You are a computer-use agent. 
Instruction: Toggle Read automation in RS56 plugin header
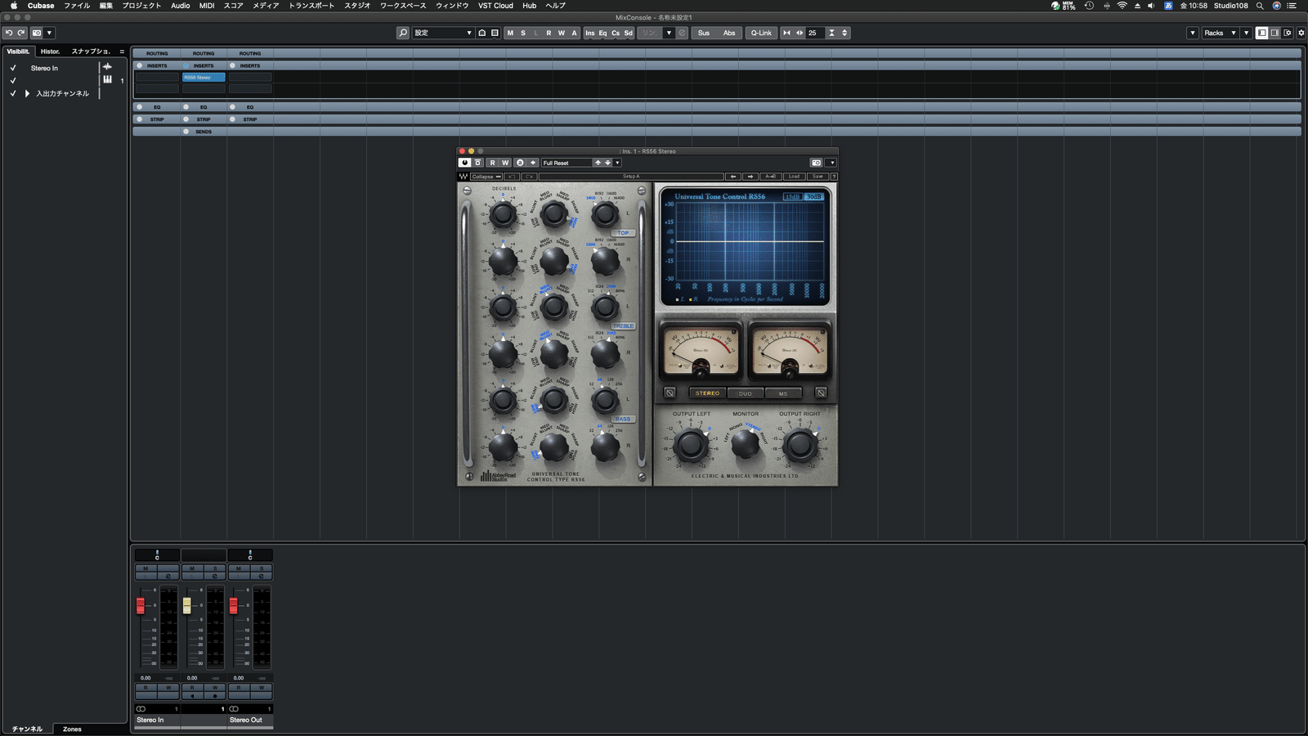pos(492,163)
